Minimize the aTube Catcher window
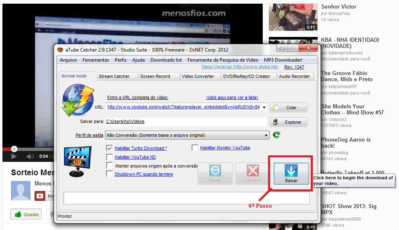Viewport: 399px width, 230px height. [282, 48]
